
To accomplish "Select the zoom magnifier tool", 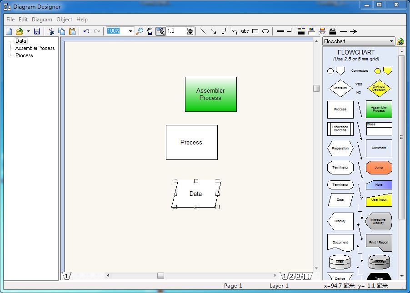I will 140,31.
